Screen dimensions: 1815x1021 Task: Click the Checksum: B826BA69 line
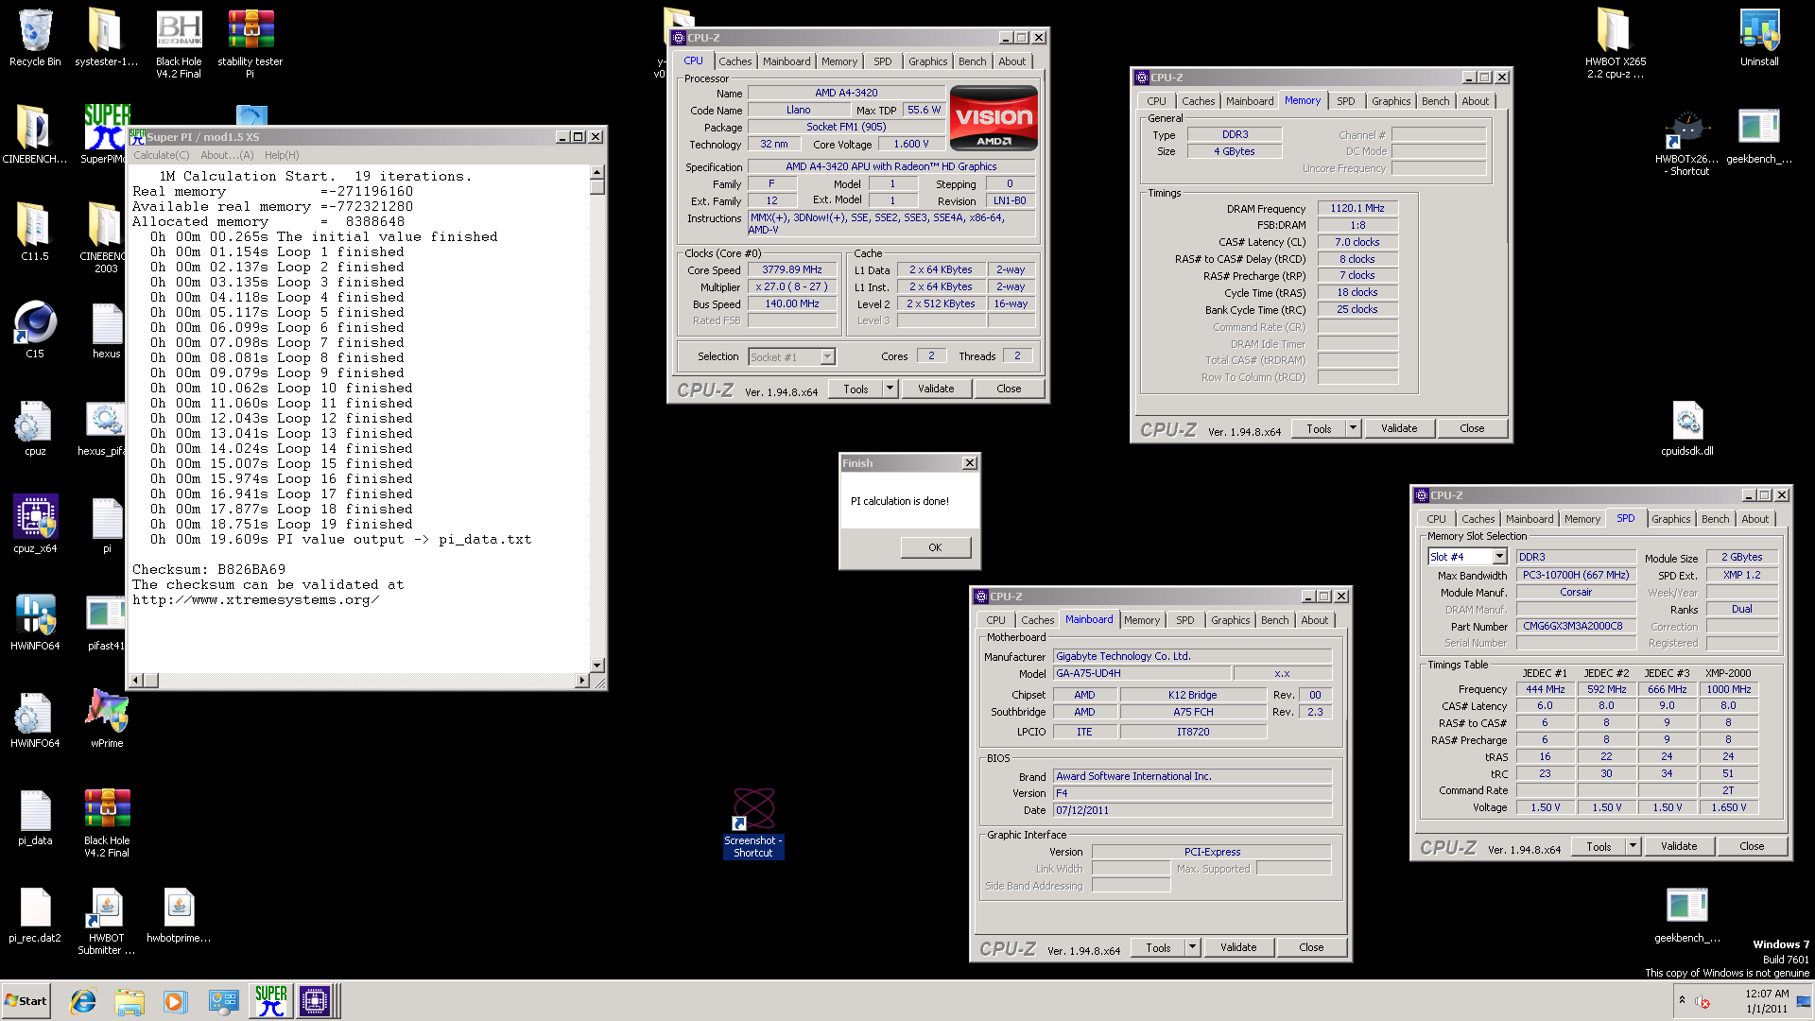coord(209,569)
